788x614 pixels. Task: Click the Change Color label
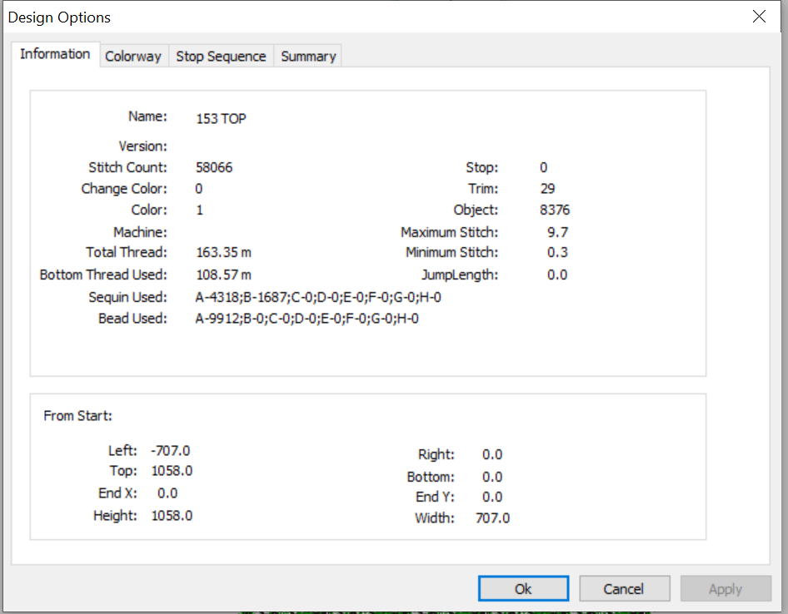[x=124, y=189]
